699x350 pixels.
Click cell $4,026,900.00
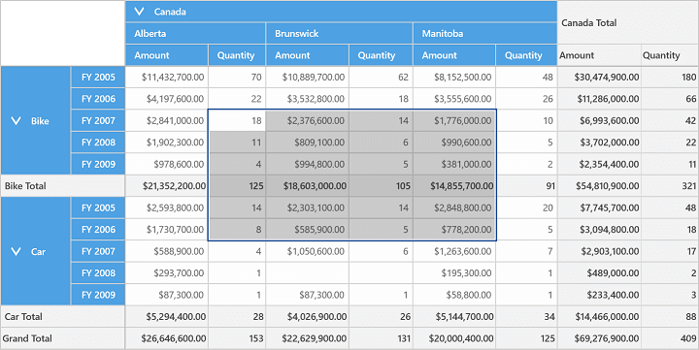click(308, 317)
